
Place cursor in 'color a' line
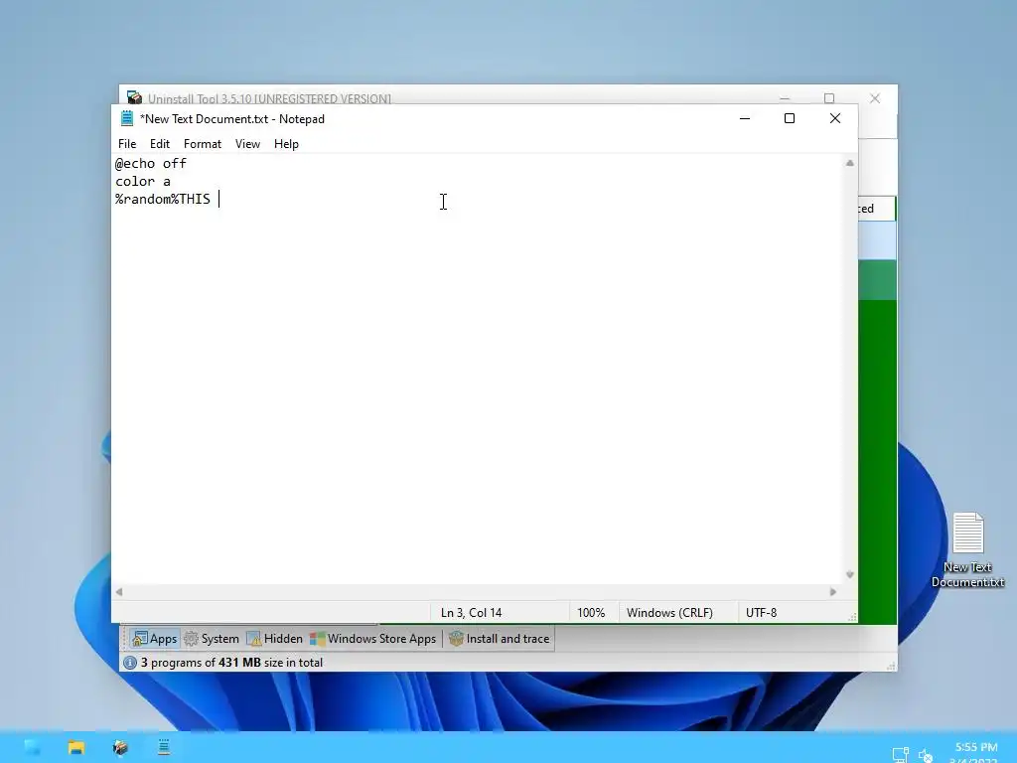(143, 182)
